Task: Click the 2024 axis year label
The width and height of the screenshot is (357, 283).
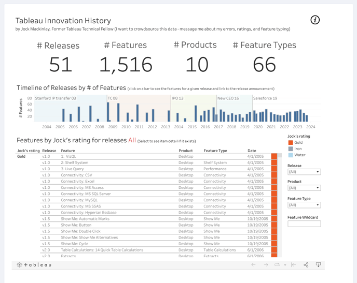Action: [310, 127]
